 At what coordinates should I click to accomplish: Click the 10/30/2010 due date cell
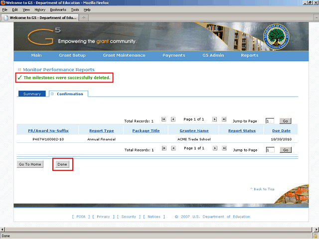281,139
